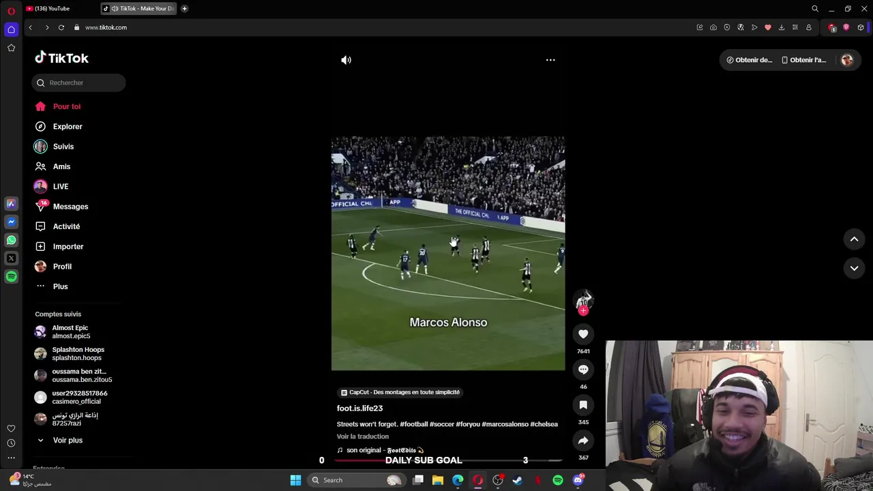Open X (Twitter) in Opera sidebar
Screen dimensions: 873x491
[11, 258]
